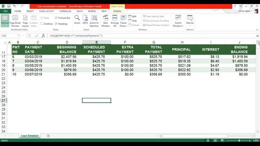Switch to the PAGE LAYOUT tab
This screenshot has height=146, width=260.
click(47, 11)
